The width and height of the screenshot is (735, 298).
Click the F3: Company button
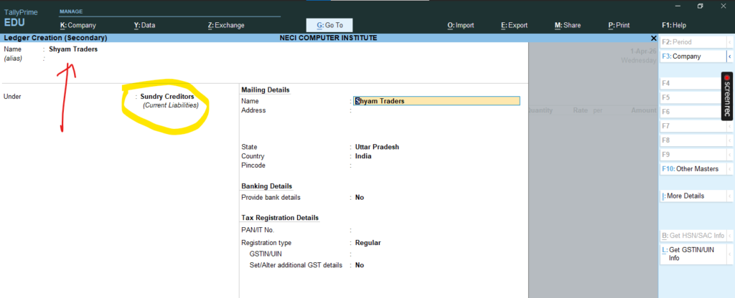point(693,57)
